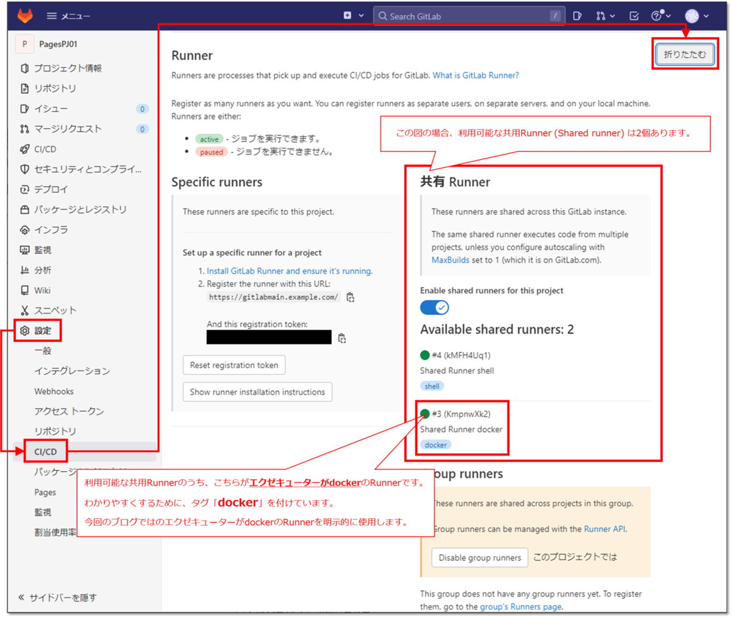Open 一般 settings submenu item

43,351
